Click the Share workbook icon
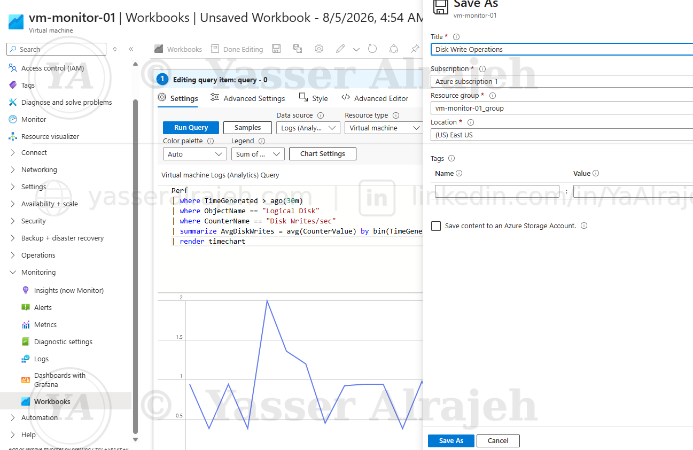The height and width of the screenshot is (450, 693). [394, 49]
